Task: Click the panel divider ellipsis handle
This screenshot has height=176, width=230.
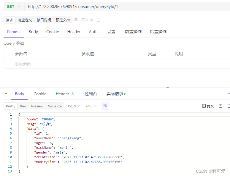Action: pos(167,87)
